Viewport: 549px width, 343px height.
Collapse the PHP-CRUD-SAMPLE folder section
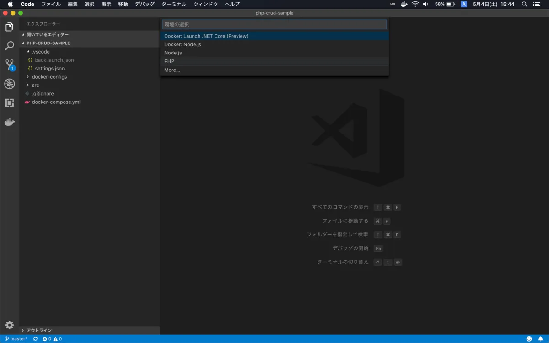[x=90, y=43]
